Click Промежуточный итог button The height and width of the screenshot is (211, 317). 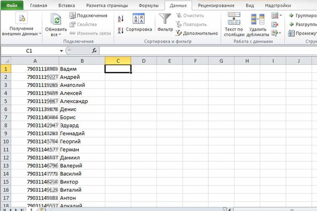pos(303,33)
